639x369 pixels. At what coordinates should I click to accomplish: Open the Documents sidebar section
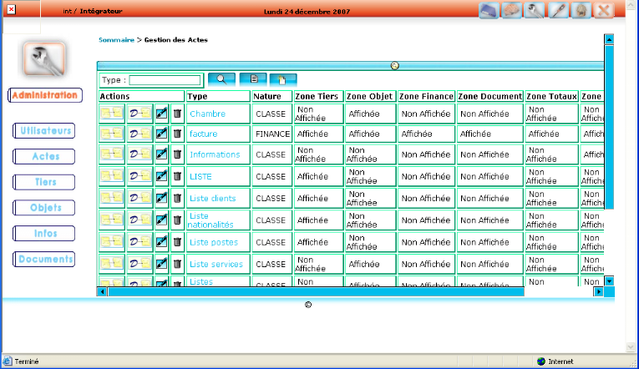pyautogui.click(x=43, y=260)
